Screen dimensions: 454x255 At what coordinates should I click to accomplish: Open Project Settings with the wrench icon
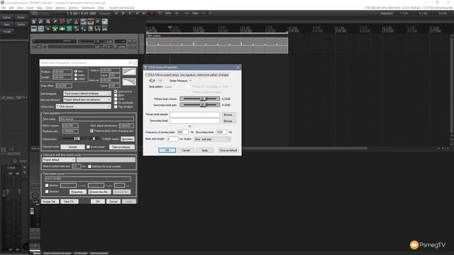[x=55, y=21]
